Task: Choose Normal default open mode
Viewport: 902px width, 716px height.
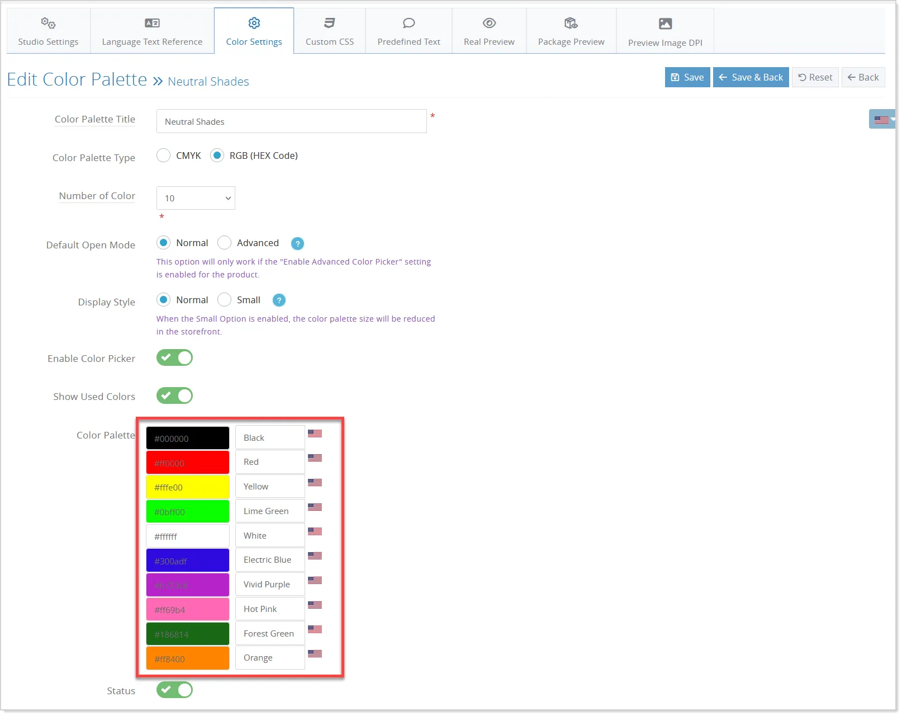Action: [x=163, y=243]
